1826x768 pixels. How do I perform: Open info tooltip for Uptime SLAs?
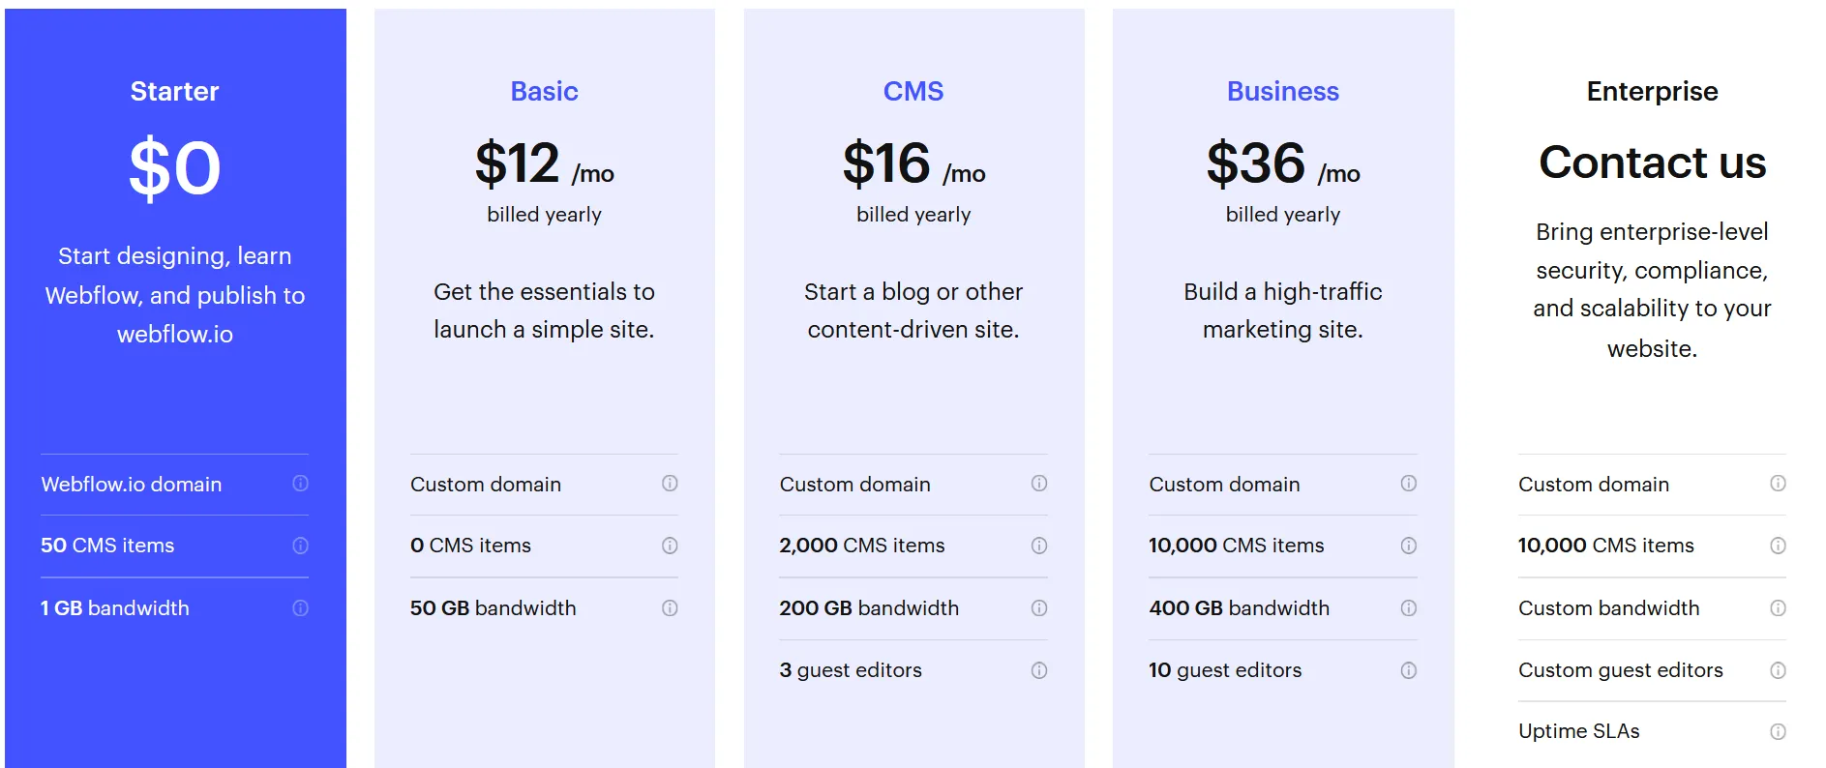point(1779,732)
